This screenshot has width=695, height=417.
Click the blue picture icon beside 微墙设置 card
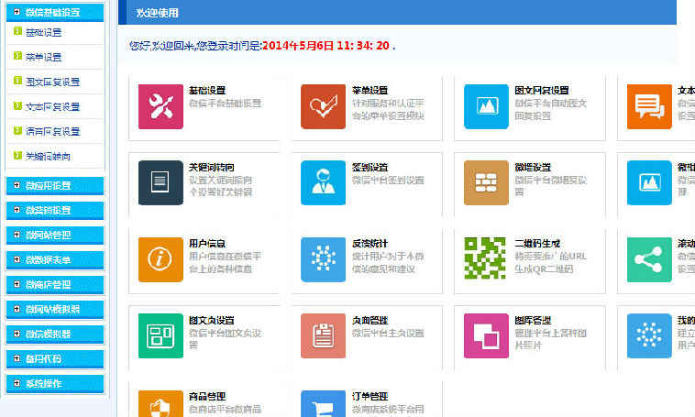pyautogui.click(x=649, y=182)
